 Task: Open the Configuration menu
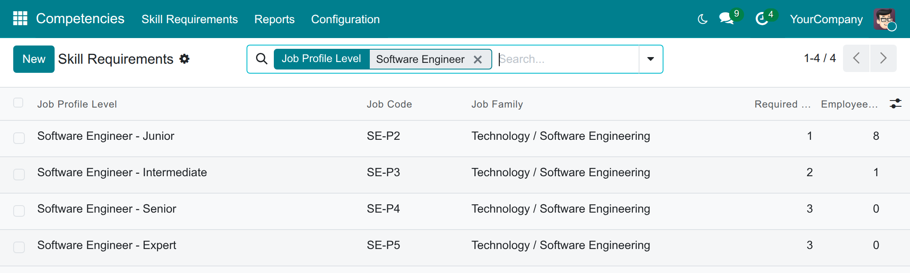(x=345, y=19)
